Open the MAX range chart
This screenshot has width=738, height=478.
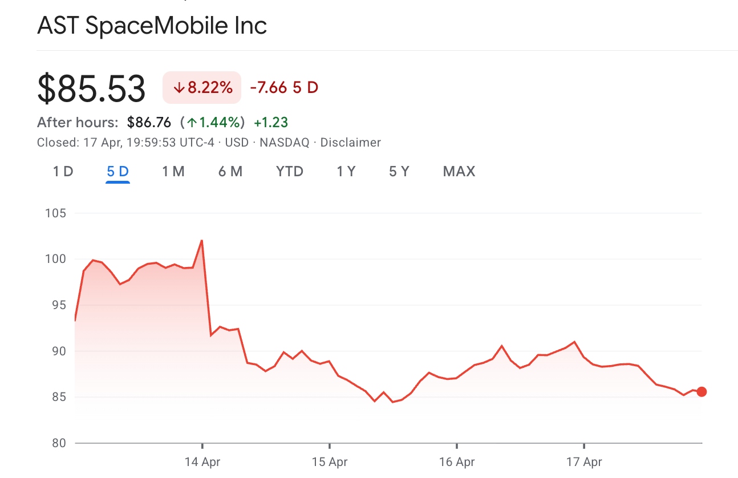[459, 172]
